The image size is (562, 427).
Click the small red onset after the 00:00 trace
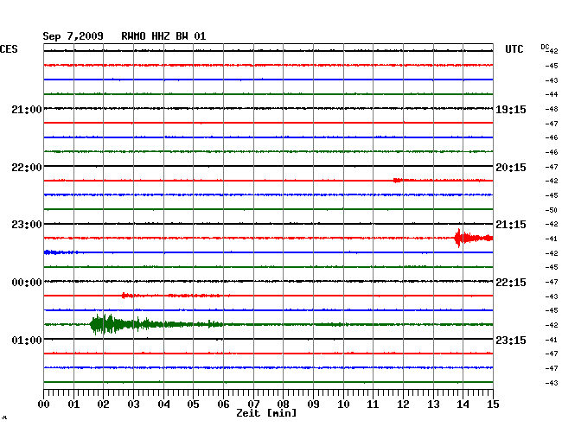(127, 296)
